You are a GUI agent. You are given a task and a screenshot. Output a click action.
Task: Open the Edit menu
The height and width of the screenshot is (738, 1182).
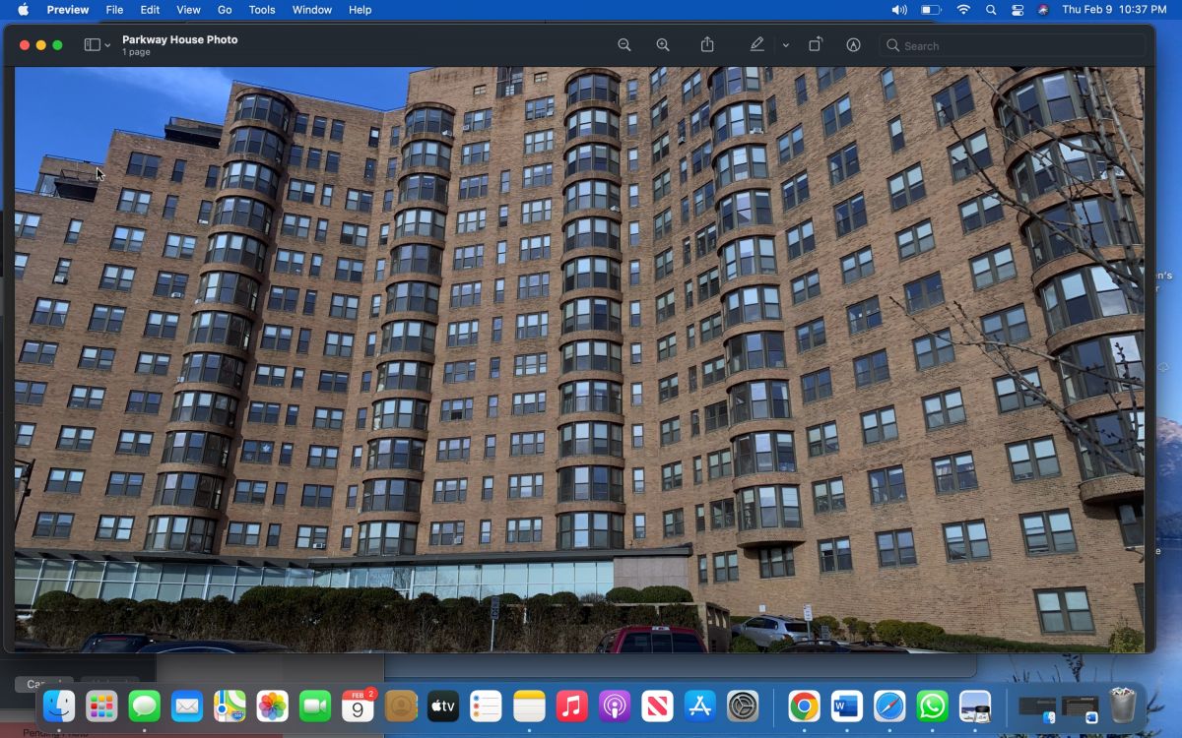point(150,10)
